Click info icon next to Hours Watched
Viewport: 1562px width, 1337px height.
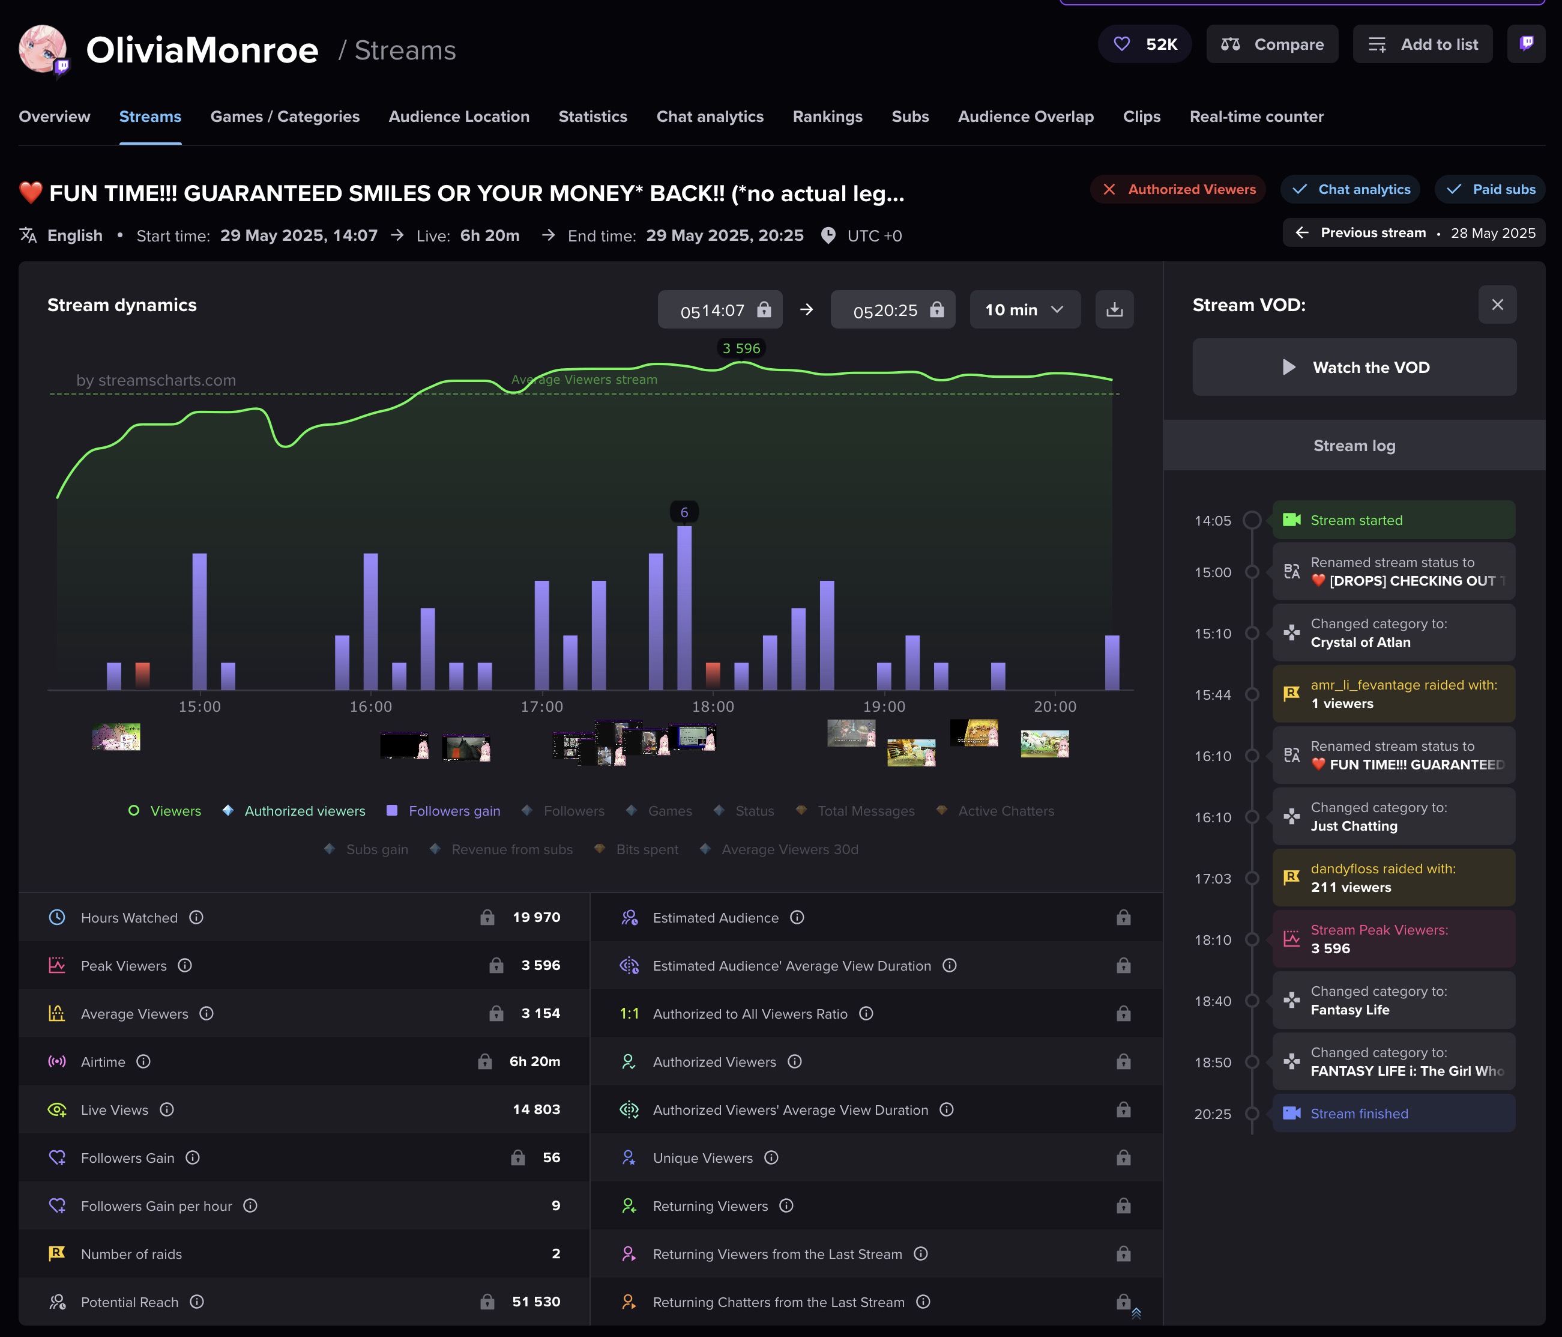click(196, 917)
